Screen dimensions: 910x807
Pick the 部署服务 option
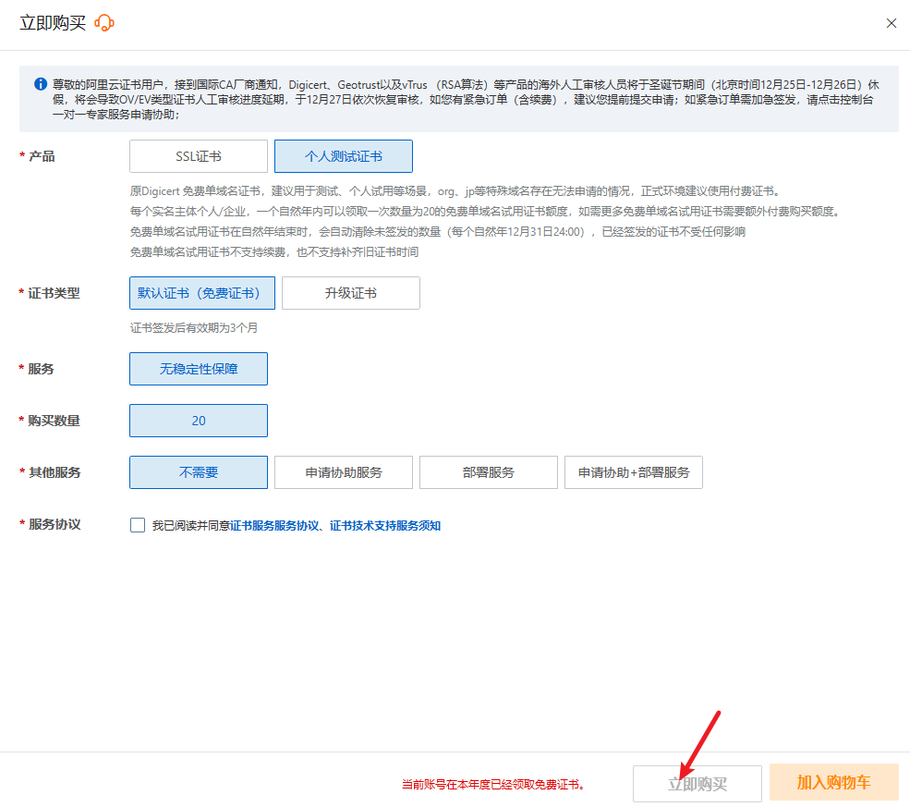pos(488,472)
